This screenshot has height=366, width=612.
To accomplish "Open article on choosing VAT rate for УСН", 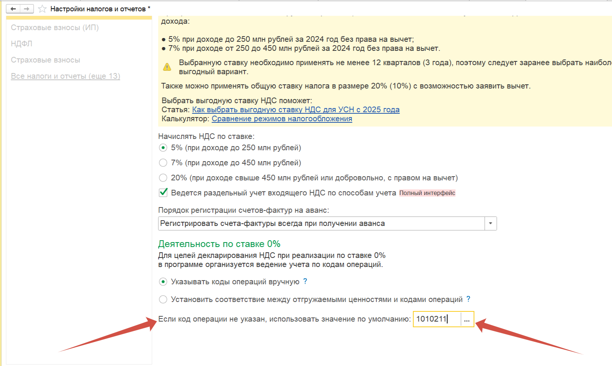I will point(295,110).
